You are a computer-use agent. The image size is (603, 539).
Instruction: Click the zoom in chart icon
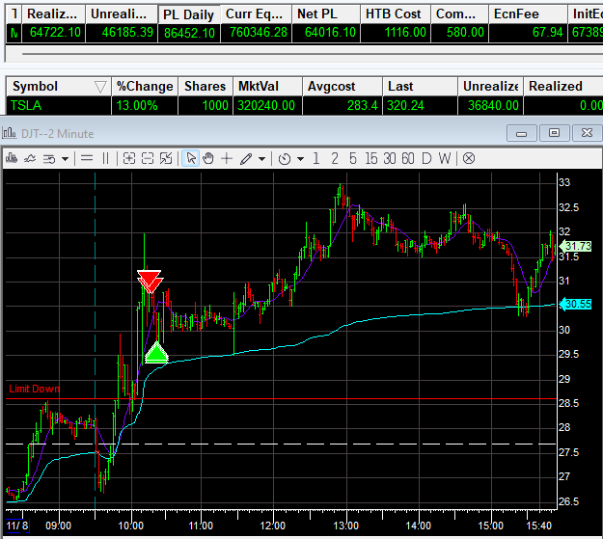click(129, 158)
